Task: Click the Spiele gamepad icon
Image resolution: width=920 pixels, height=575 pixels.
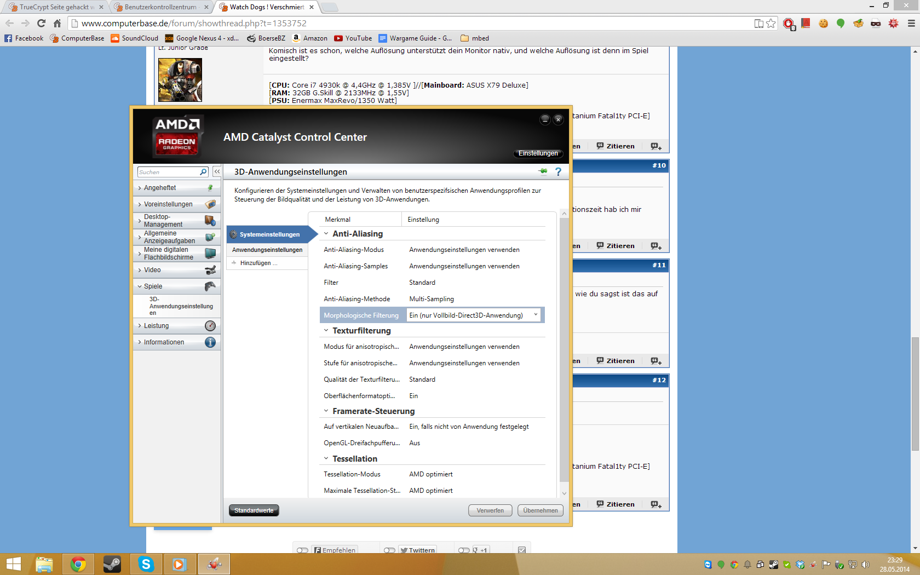Action: coord(210,286)
